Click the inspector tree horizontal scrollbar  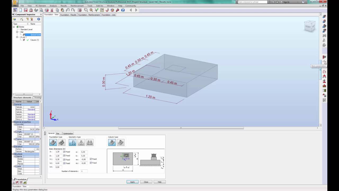(24, 94)
